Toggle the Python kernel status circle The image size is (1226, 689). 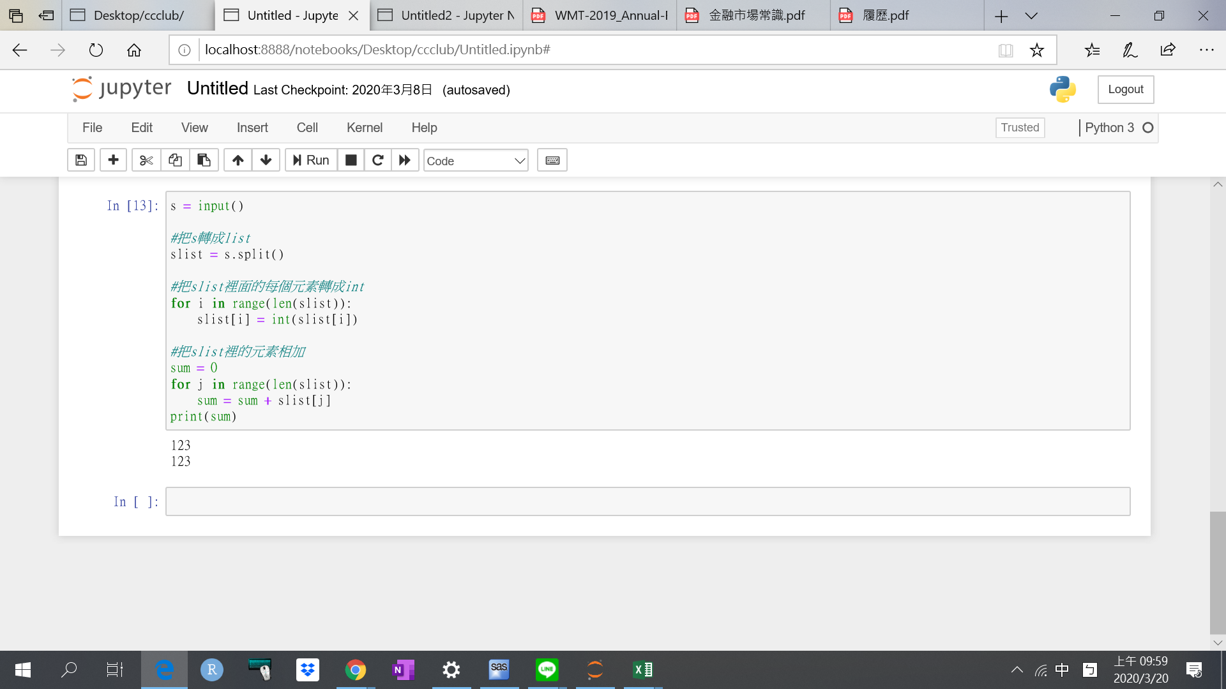click(1149, 128)
